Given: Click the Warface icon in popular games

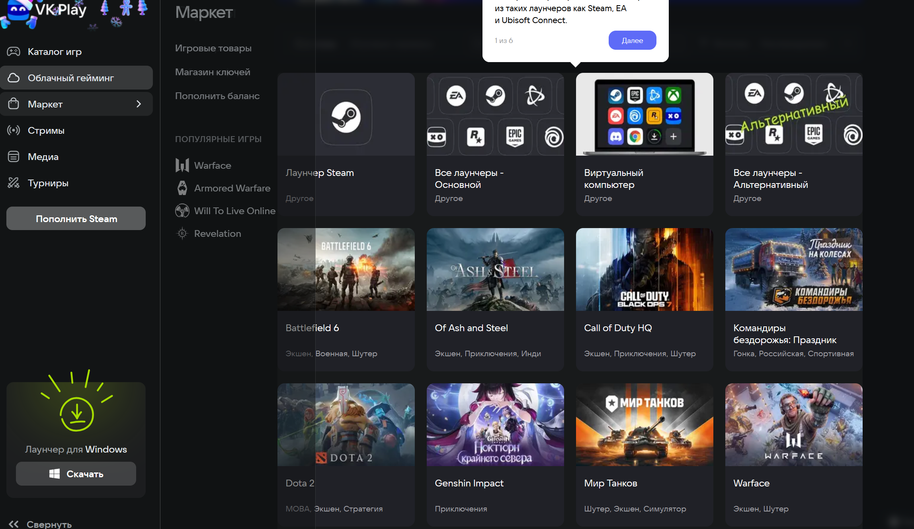Looking at the screenshot, I should point(182,165).
